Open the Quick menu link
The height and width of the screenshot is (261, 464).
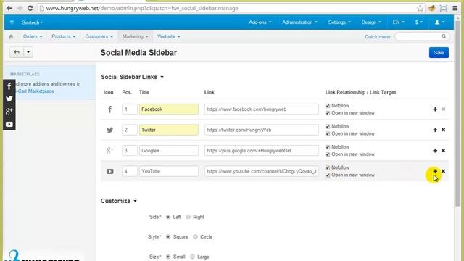pyautogui.click(x=377, y=37)
